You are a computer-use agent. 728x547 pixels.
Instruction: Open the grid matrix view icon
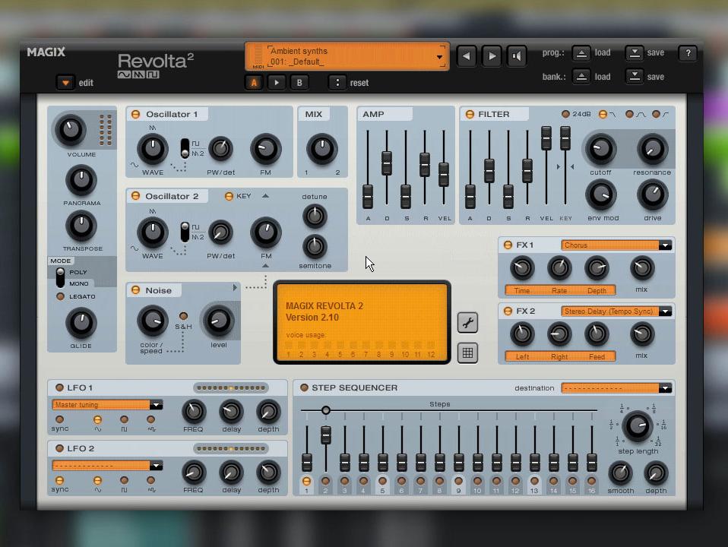(x=467, y=353)
